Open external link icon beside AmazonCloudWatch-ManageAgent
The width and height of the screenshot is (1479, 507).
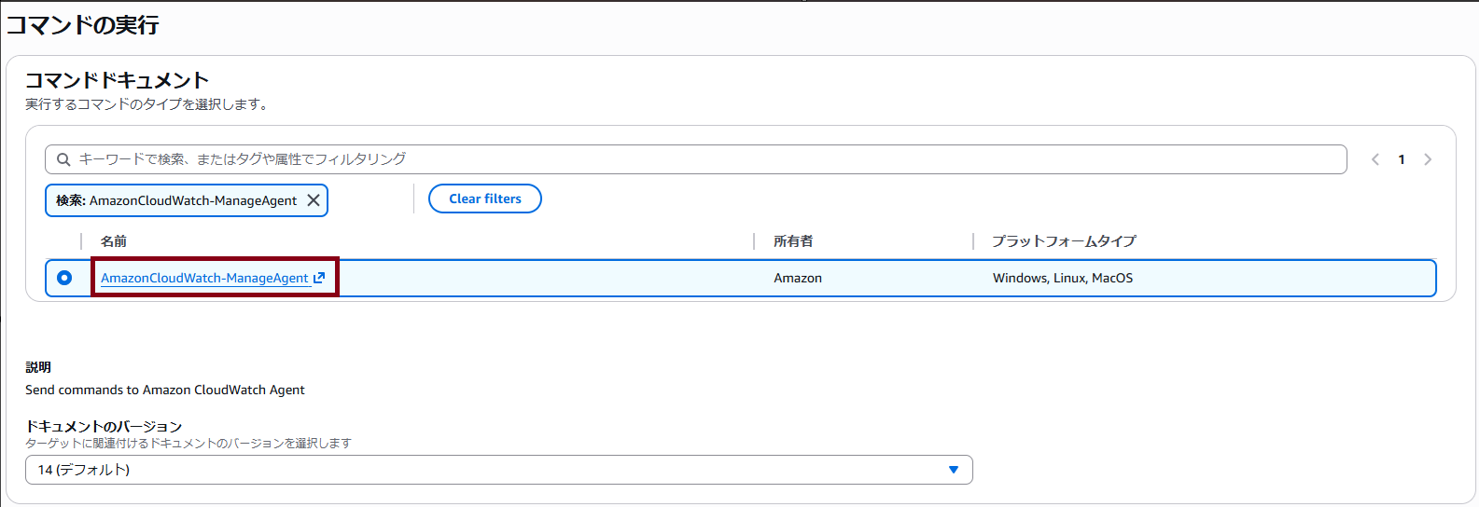coord(319,278)
